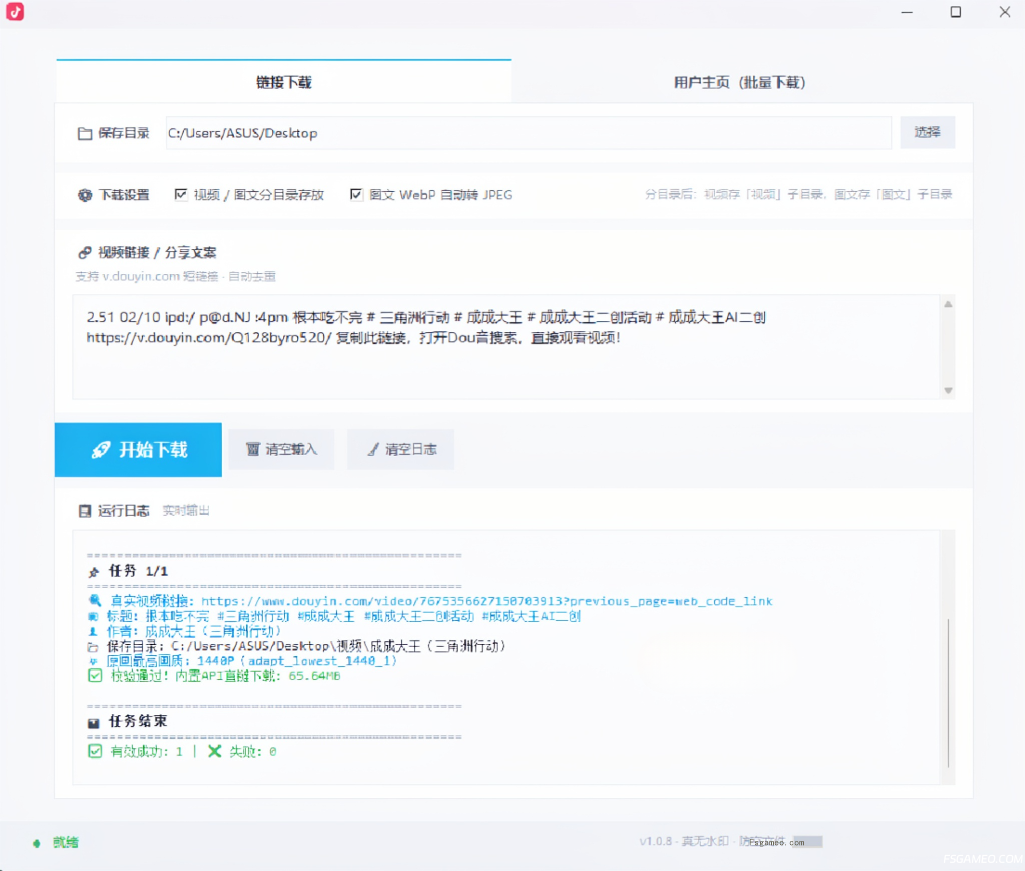Click the magnifier icon beside 真实视频链接

[x=95, y=600]
